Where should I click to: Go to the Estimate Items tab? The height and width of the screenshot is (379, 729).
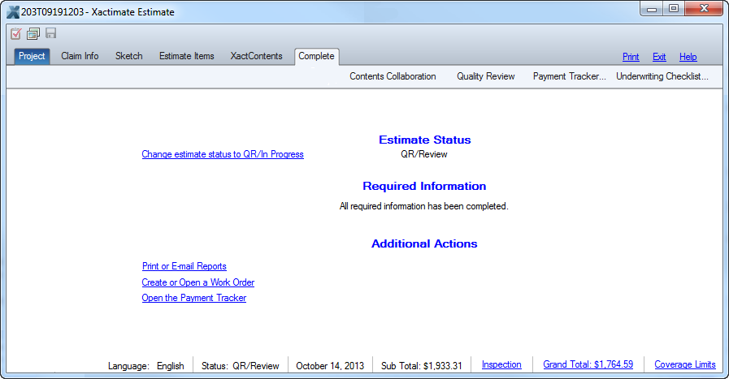click(186, 56)
